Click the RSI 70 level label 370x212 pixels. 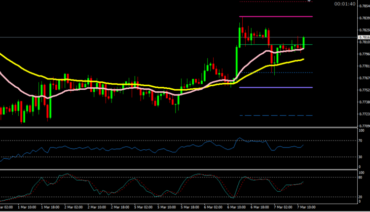361,141
